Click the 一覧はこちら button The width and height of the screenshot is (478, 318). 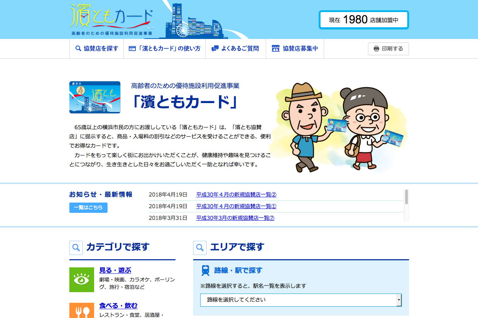(88, 208)
